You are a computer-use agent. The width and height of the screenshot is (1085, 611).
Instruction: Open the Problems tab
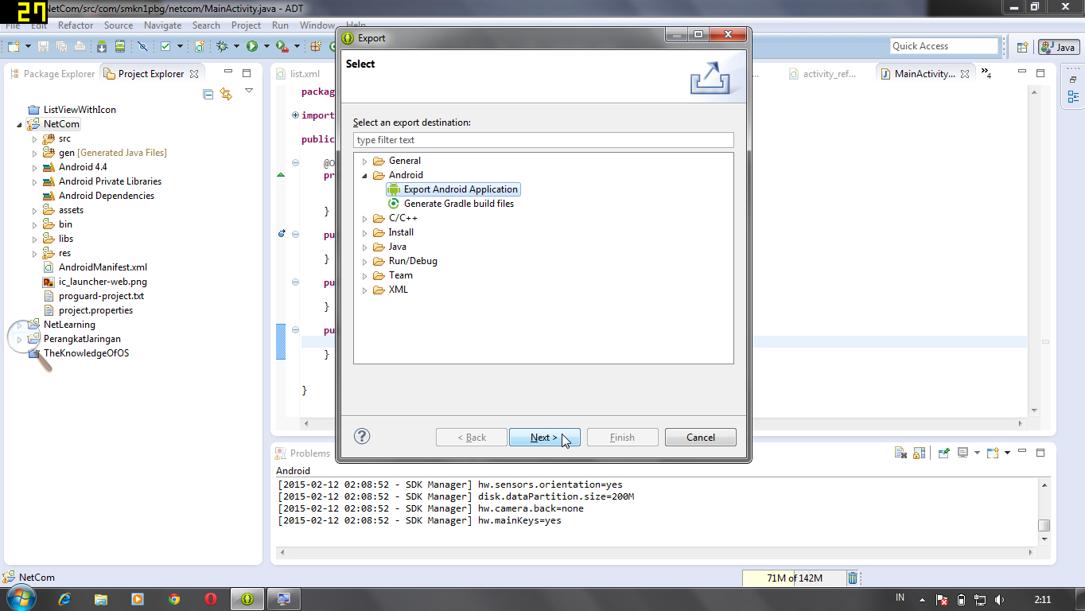point(303,453)
